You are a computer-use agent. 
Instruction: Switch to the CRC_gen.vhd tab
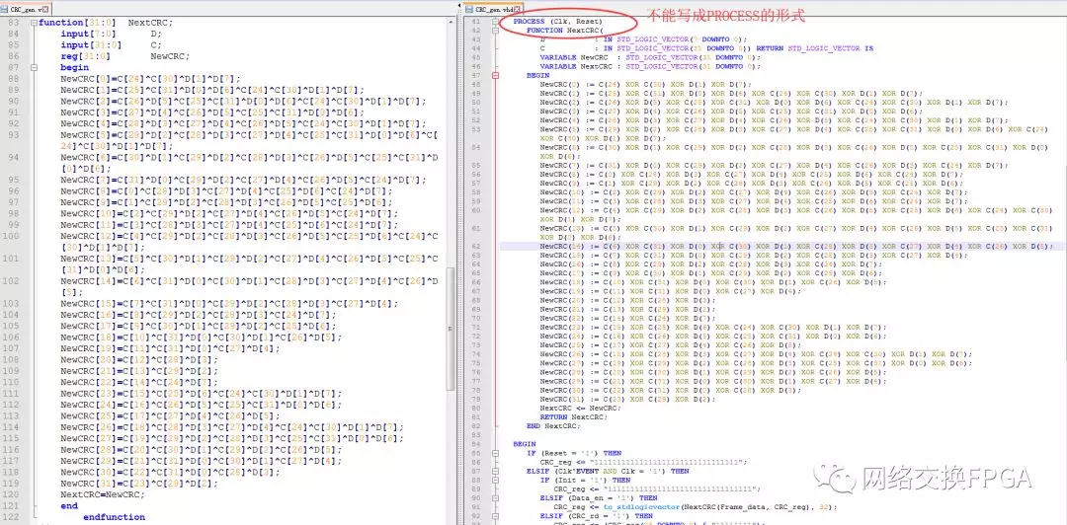[493, 9]
